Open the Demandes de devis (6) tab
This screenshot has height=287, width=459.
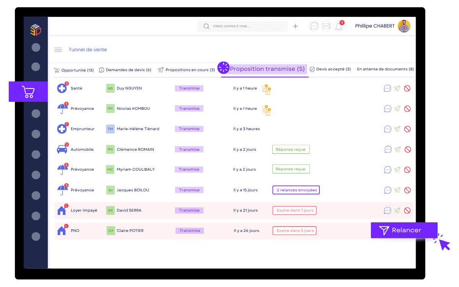point(125,70)
